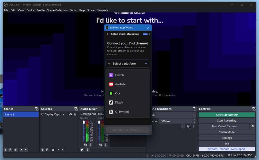259x160 pixels.
Task: Add a new source with the plus icon
Action: pyautogui.click(x=42, y=150)
